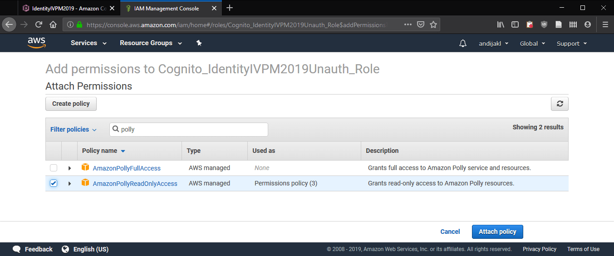Expand the AmazonPollyFullAccess row details

69,168
